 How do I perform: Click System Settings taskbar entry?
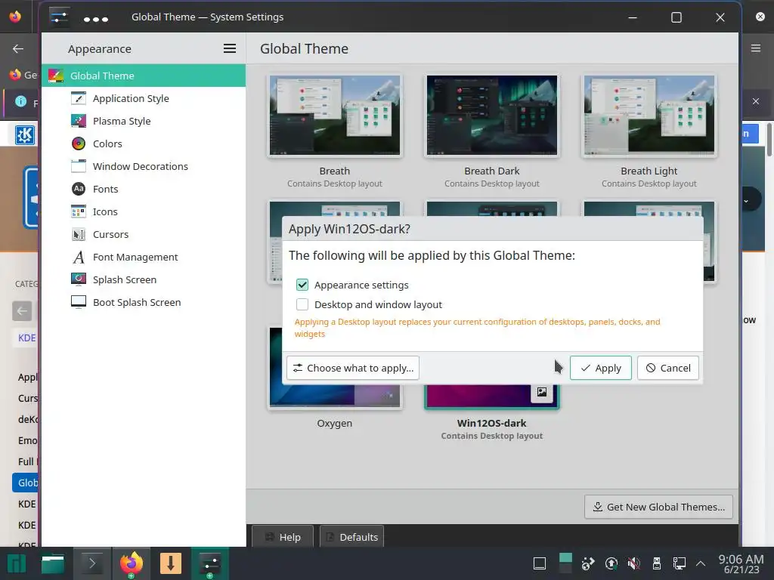tap(210, 563)
